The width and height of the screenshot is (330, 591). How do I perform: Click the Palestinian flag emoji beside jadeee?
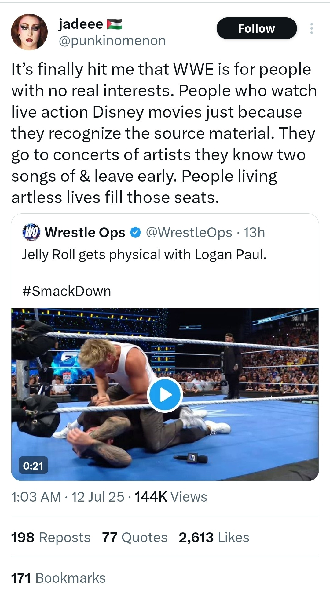[x=114, y=24]
